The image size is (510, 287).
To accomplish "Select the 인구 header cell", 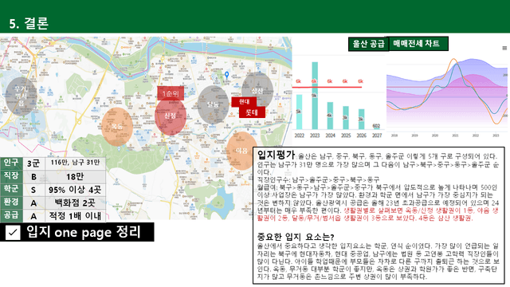I will (11, 163).
